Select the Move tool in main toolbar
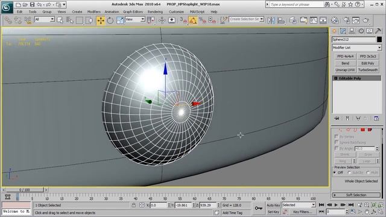The image size is (386, 217). (101, 20)
